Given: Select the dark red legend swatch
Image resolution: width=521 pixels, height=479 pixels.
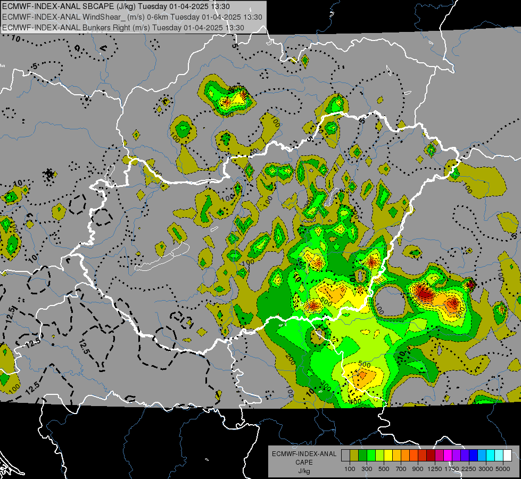Looking at the screenshot, I should [x=431, y=456].
